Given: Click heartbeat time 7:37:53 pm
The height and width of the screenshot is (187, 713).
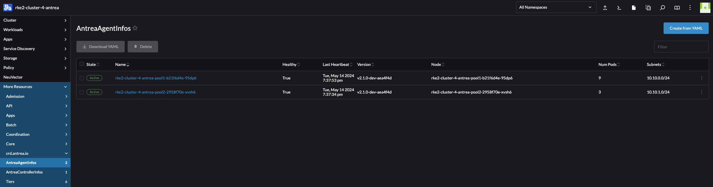Looking at the screenshot, I should coord(333,80).
